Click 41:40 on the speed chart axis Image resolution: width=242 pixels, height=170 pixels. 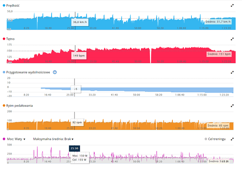[115, 28]
